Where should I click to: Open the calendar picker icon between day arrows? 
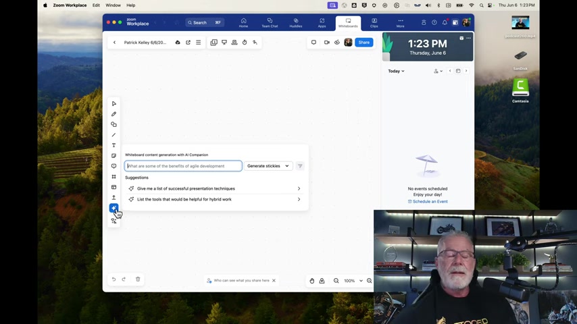pos(458,71)
